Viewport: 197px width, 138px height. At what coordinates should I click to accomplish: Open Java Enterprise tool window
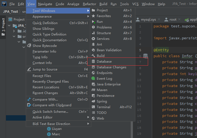tap(112, 84)
